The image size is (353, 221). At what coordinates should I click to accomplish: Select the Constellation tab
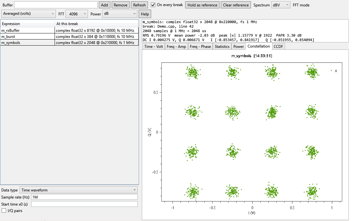tap(259, 46)
